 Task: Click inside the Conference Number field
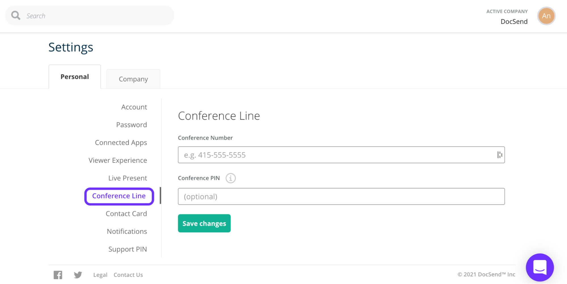pyautogui.click(x=312, y=155)
